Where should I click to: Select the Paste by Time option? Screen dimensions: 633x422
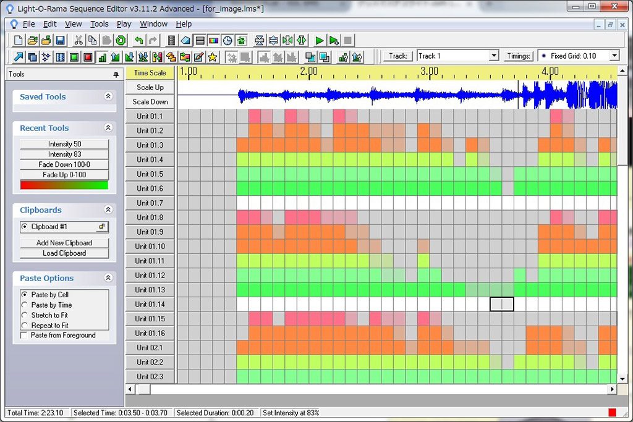(x=25, y=305)
